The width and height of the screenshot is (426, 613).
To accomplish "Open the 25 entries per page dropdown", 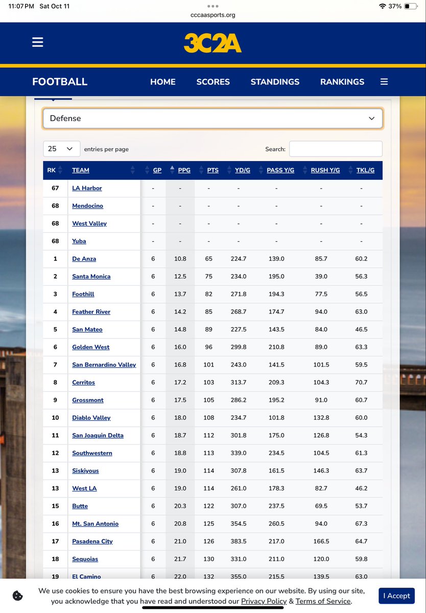I will (x=62, y=149).
